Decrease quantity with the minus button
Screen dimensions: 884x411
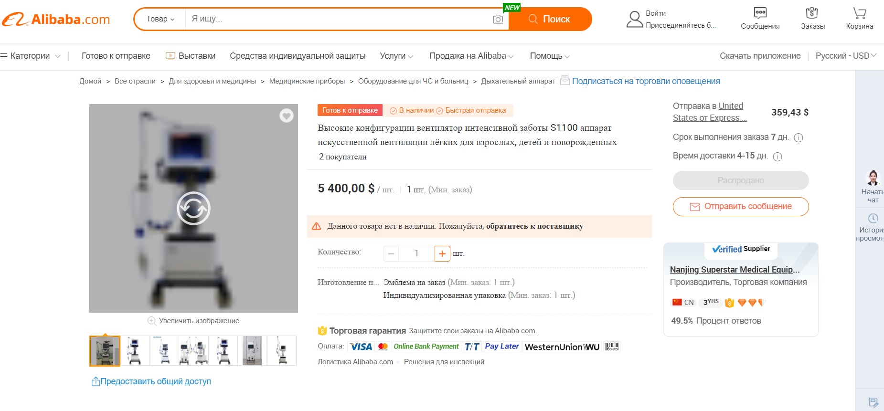391,253
